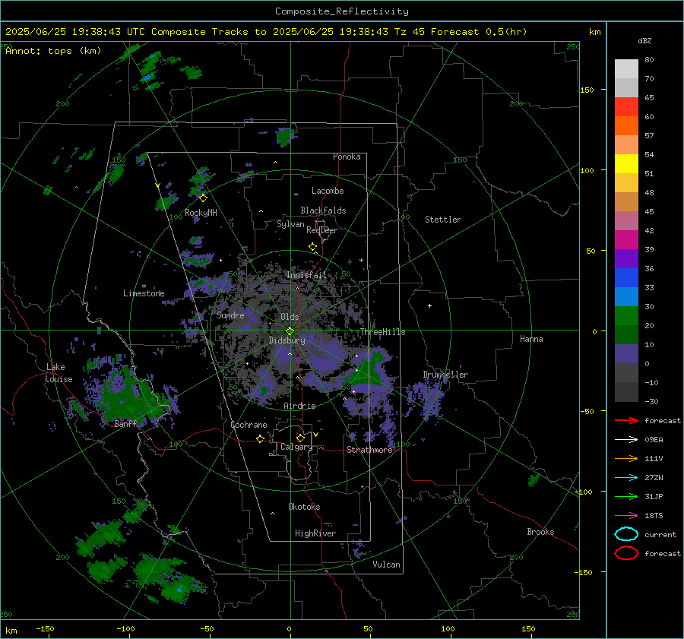Click the Stettler town label
This screenshot has height=639, width=684.
(443, 220)
